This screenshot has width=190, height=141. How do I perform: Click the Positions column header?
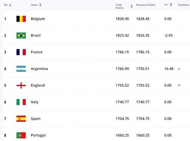coord(184,5)
